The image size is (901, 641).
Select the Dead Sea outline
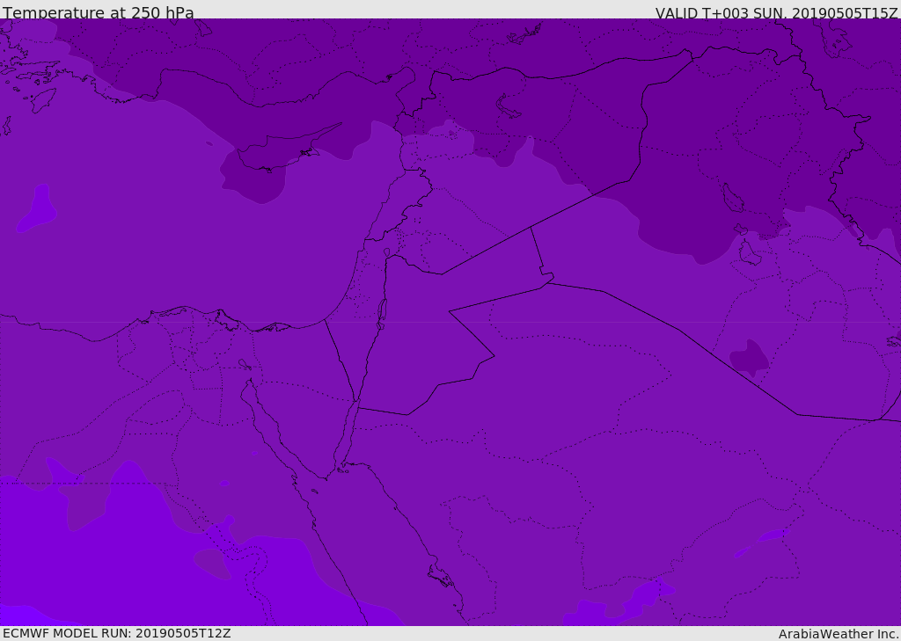pos(382,310)
